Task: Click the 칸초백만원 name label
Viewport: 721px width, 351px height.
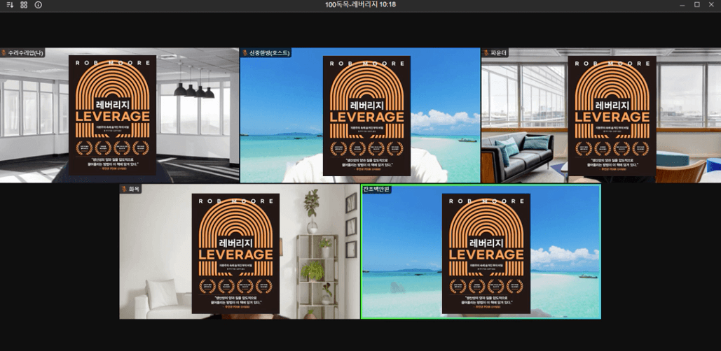Action: [x=376, y=189]
